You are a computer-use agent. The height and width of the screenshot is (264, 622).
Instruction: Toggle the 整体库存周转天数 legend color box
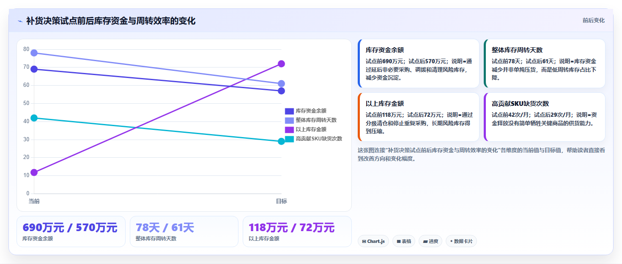289,120
